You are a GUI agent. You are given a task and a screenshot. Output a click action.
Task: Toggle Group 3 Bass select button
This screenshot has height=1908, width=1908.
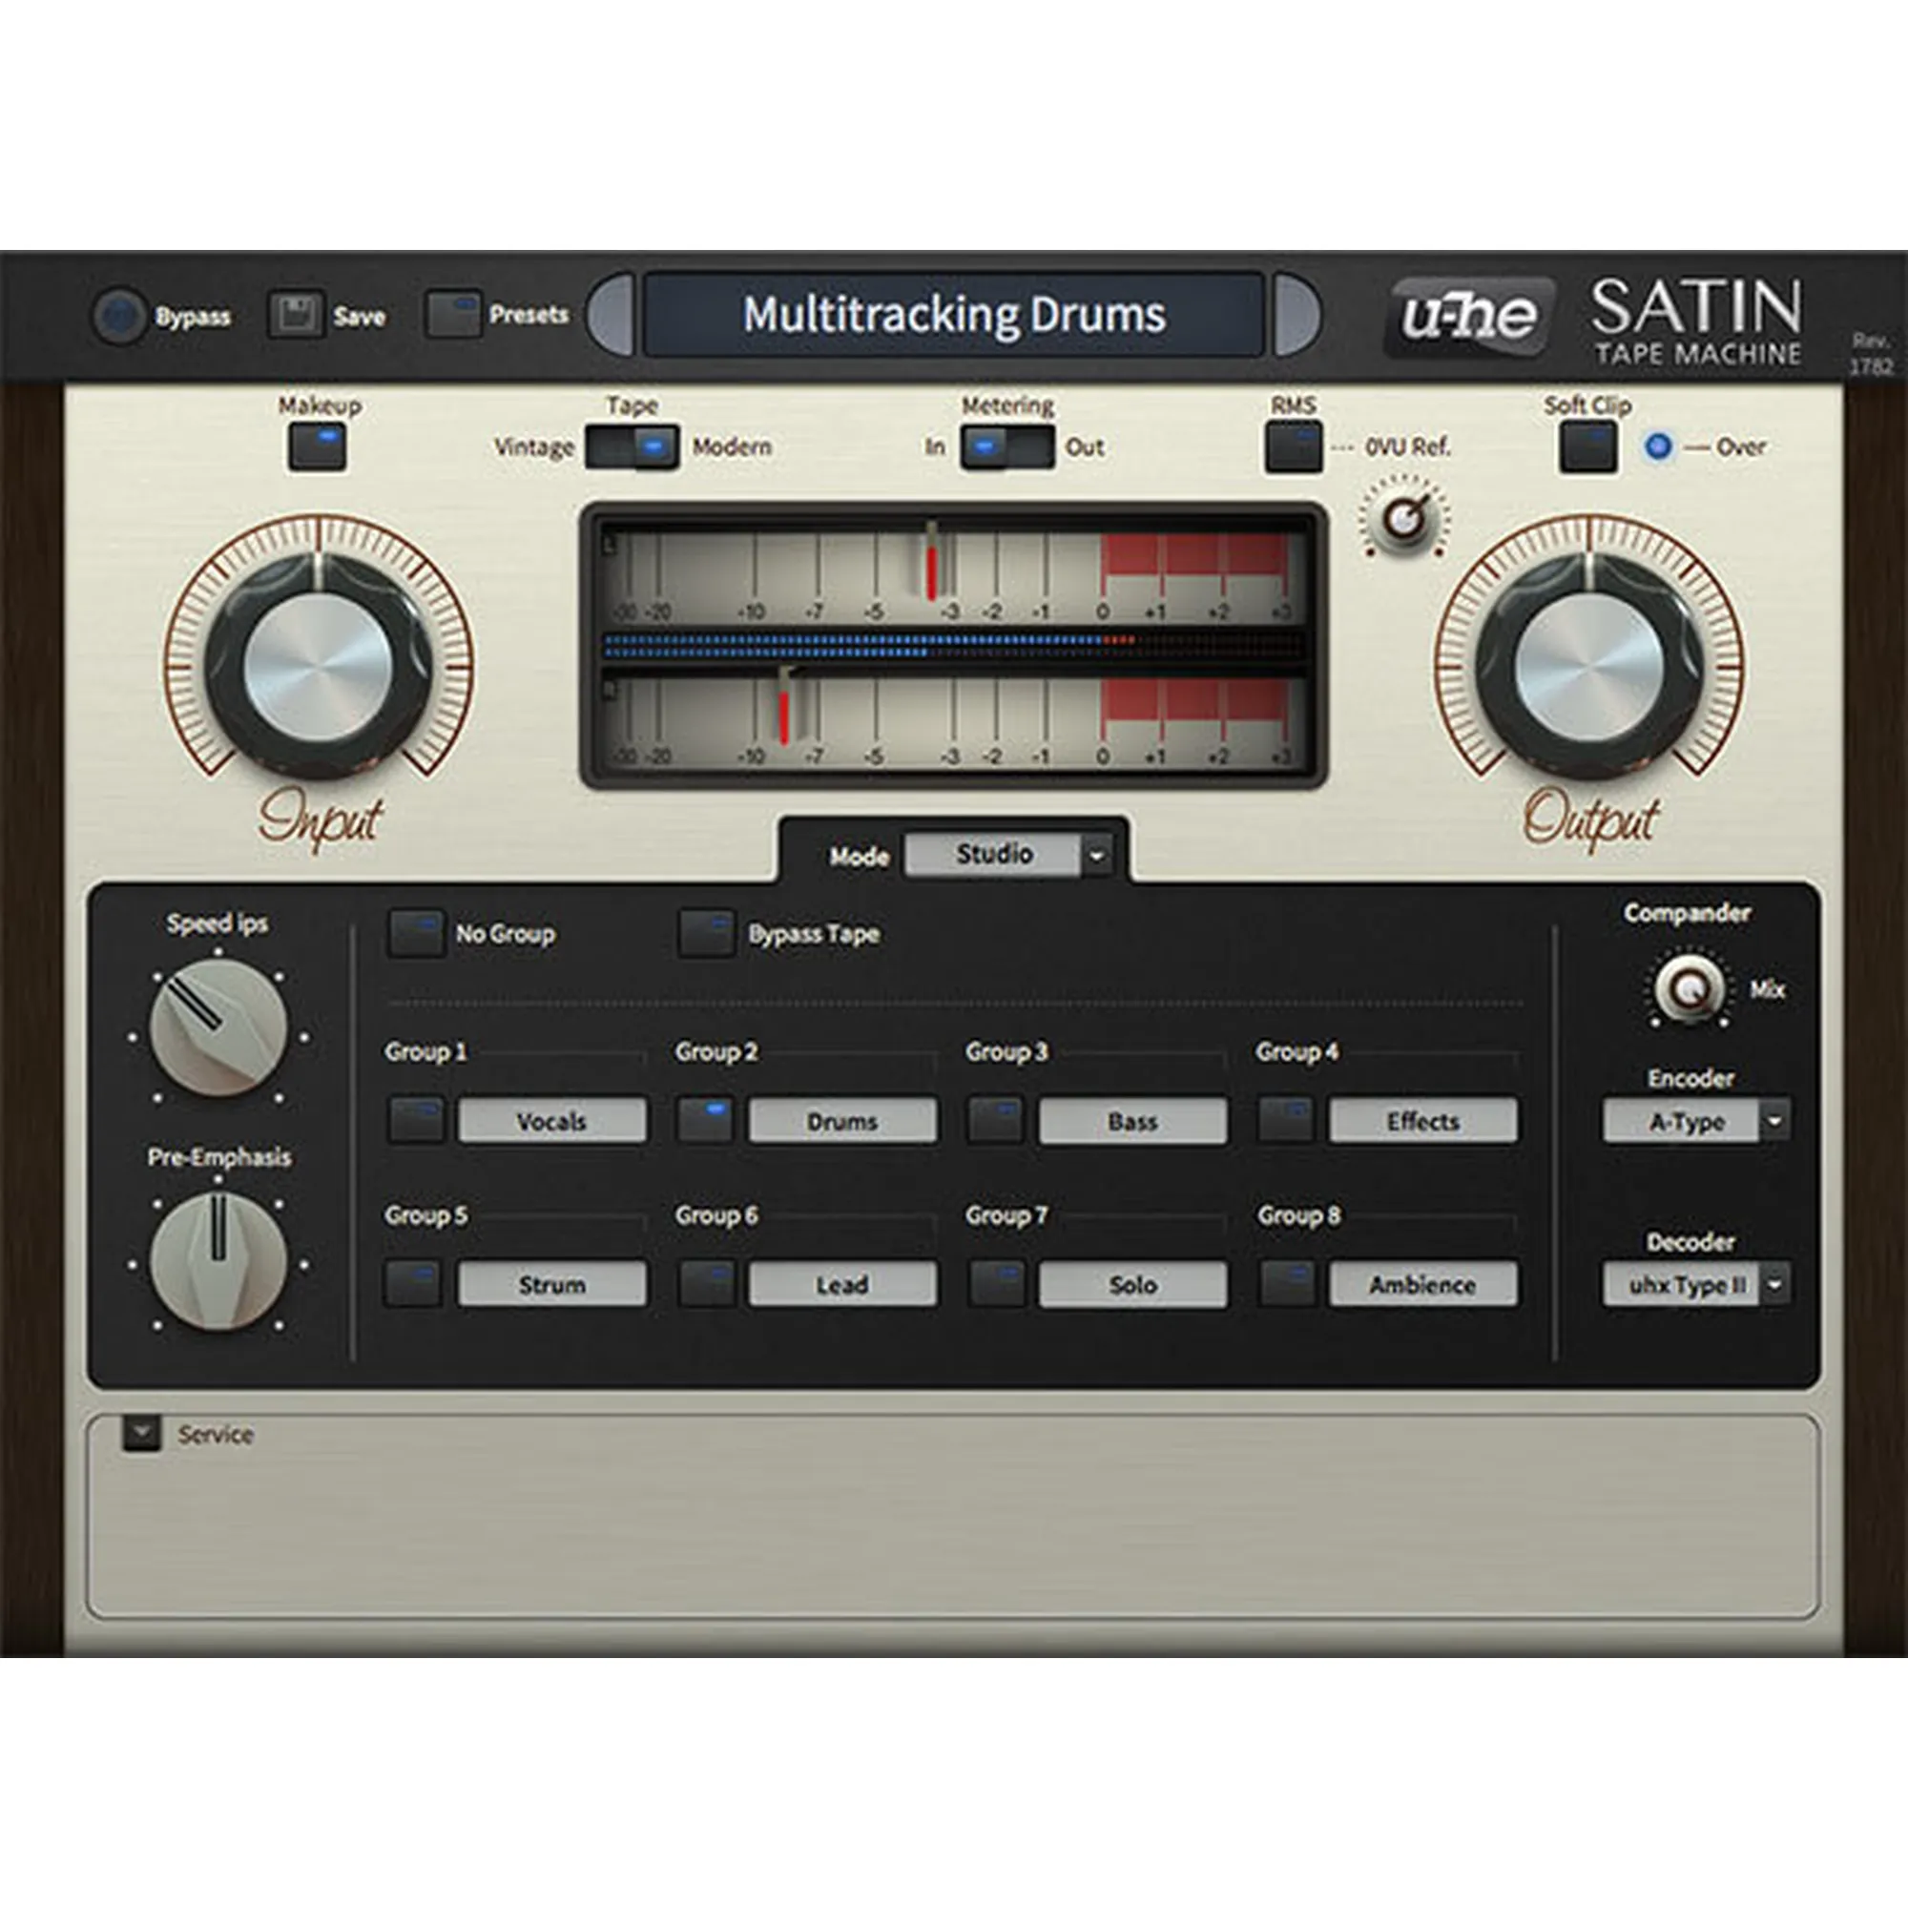point(995,1121)
